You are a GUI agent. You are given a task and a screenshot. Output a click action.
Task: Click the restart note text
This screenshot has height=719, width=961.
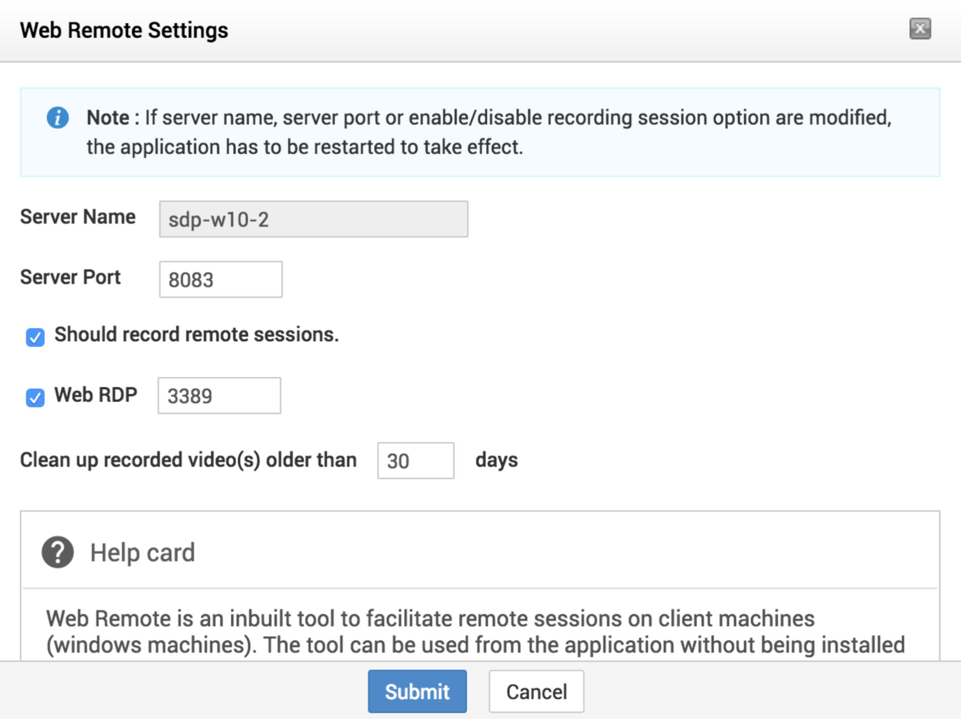coord(488,132)
